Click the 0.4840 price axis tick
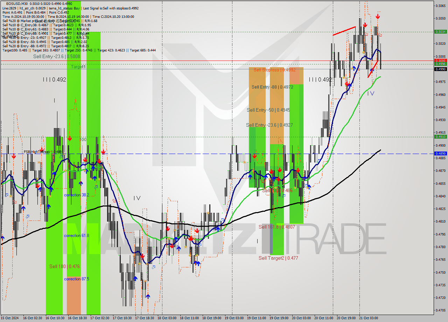This screenshot has height=322, width=448. click(440, 196)
